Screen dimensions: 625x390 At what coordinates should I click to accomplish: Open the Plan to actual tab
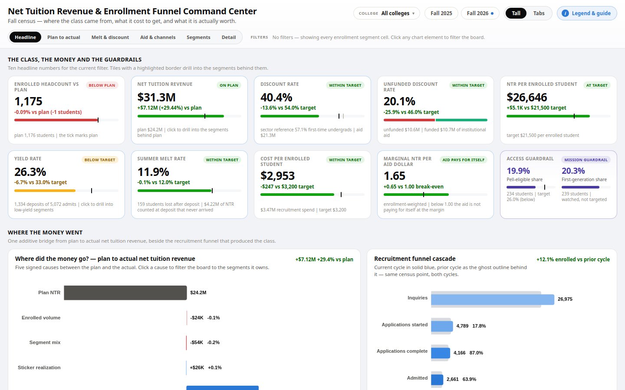click(63, 37)
